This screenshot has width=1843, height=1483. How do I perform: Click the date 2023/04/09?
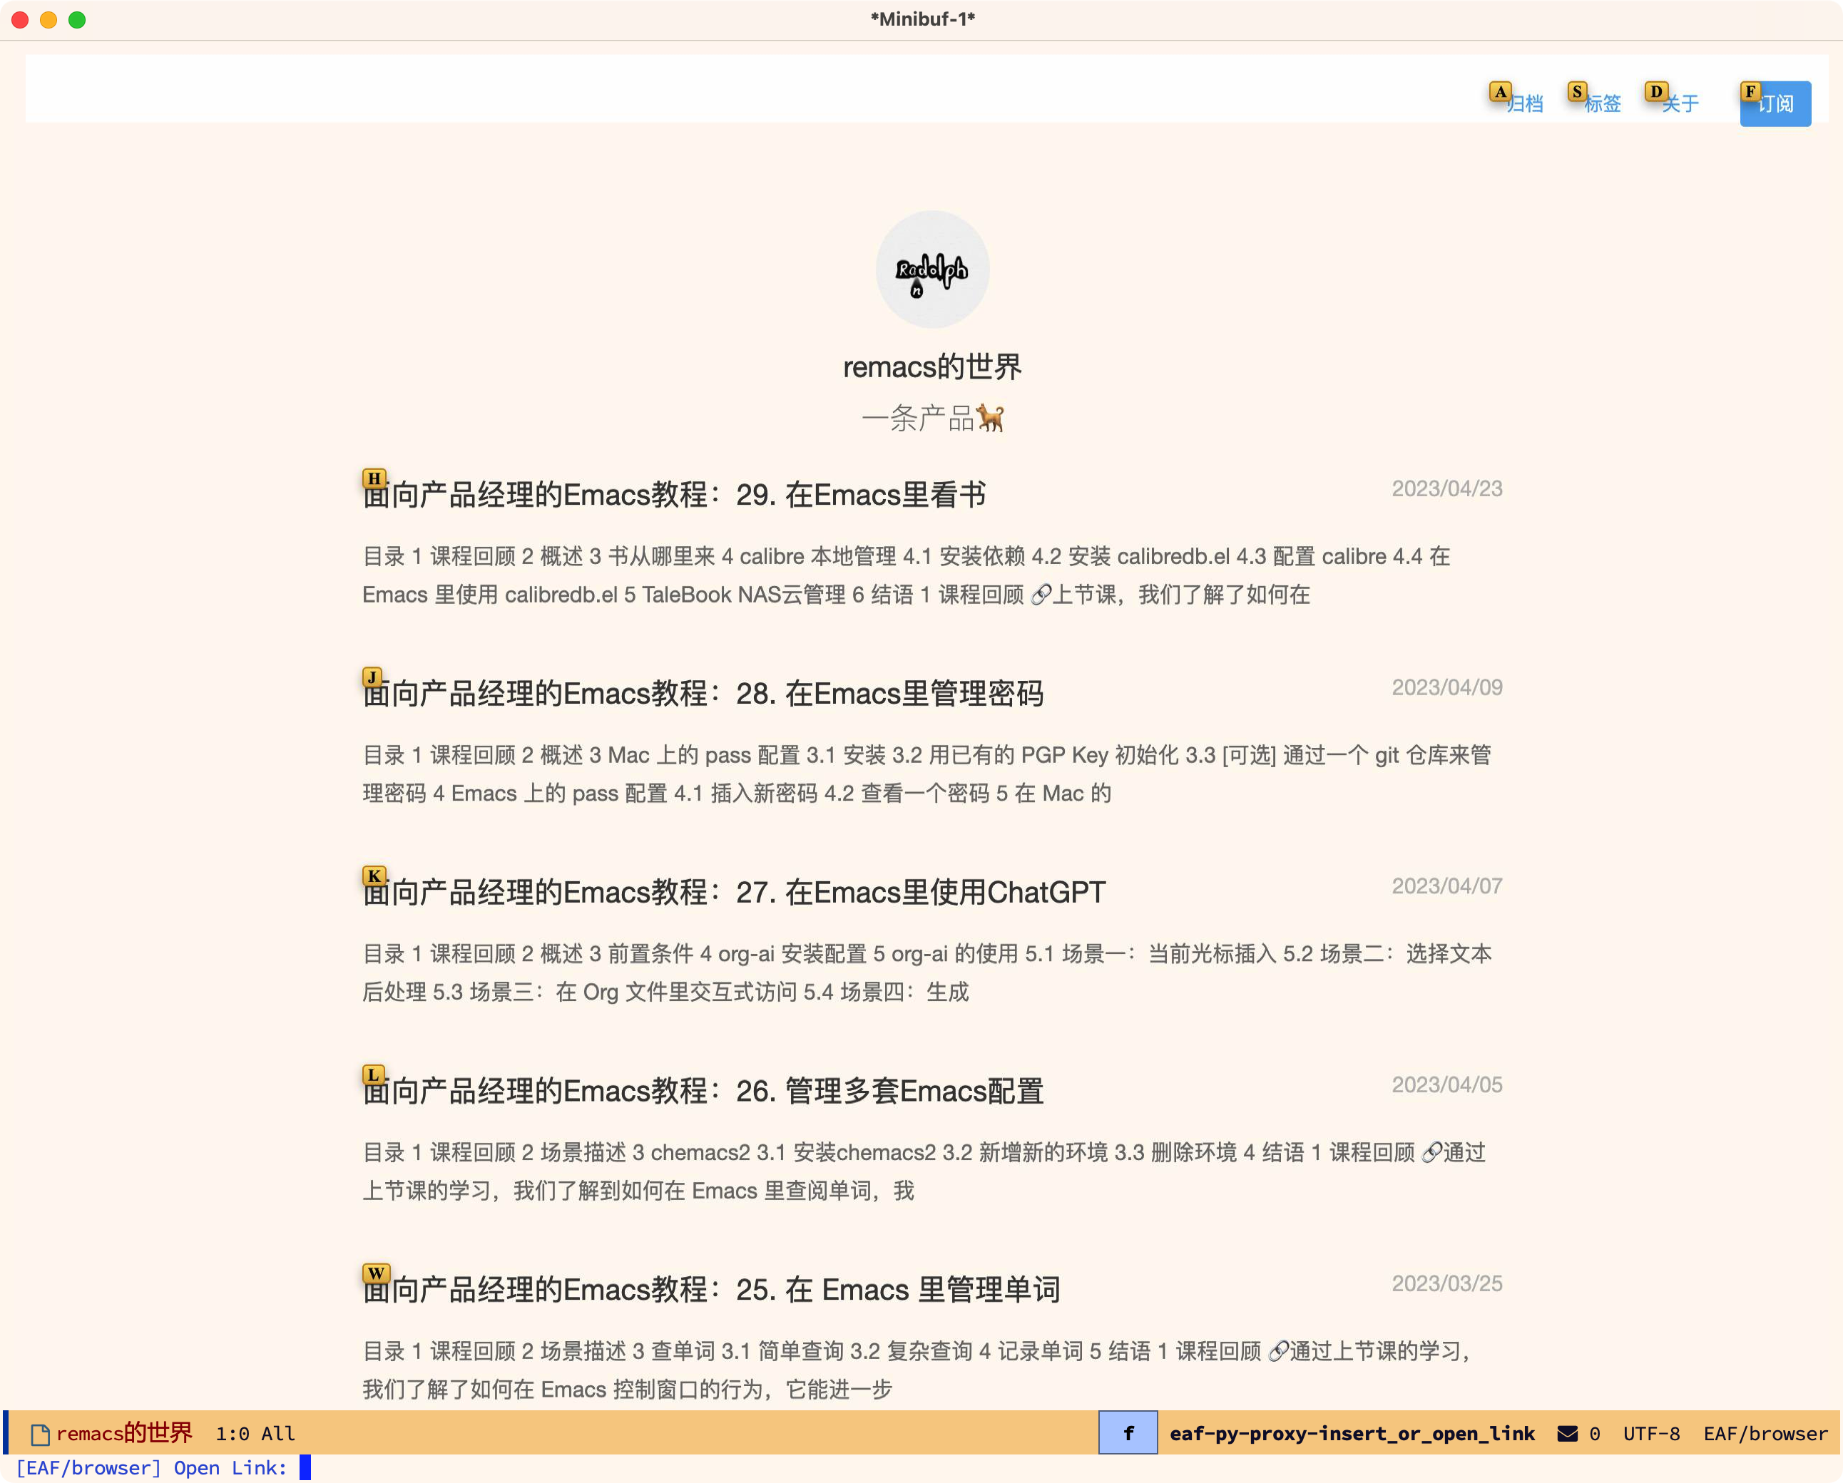(x=1446, y=687)
